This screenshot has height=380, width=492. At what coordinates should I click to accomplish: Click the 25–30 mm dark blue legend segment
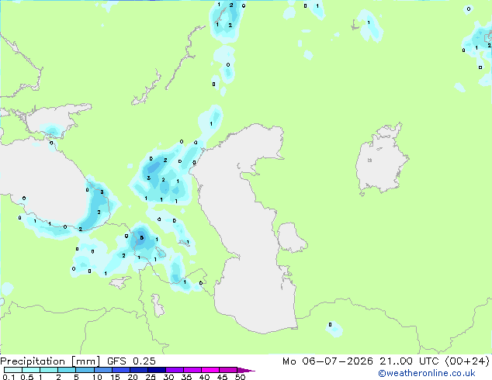pyautogui.click(x=156, y=370)
